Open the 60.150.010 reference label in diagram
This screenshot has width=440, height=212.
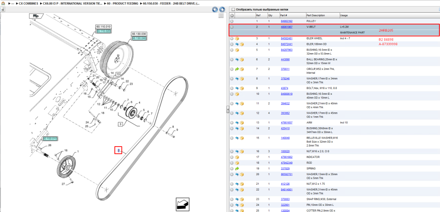[x=50, y=139]
